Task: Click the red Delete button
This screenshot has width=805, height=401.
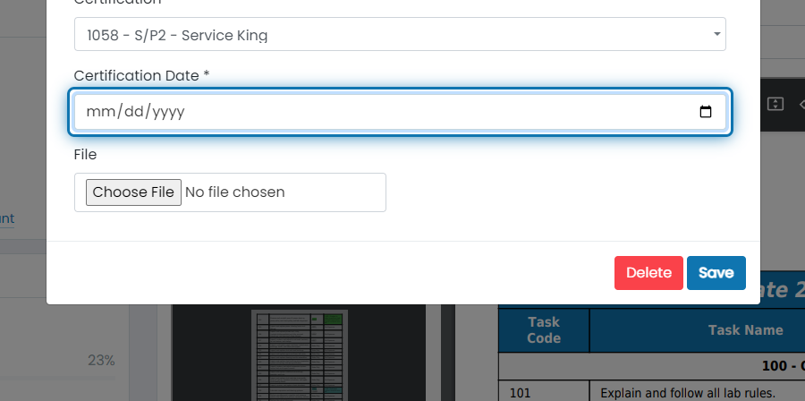Action: click(x=648, y=273)
